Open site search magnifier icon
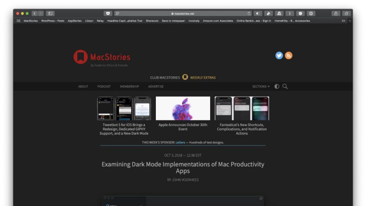Image resolution: width=366 pixels, height=206 pixels. pos(285,86)
